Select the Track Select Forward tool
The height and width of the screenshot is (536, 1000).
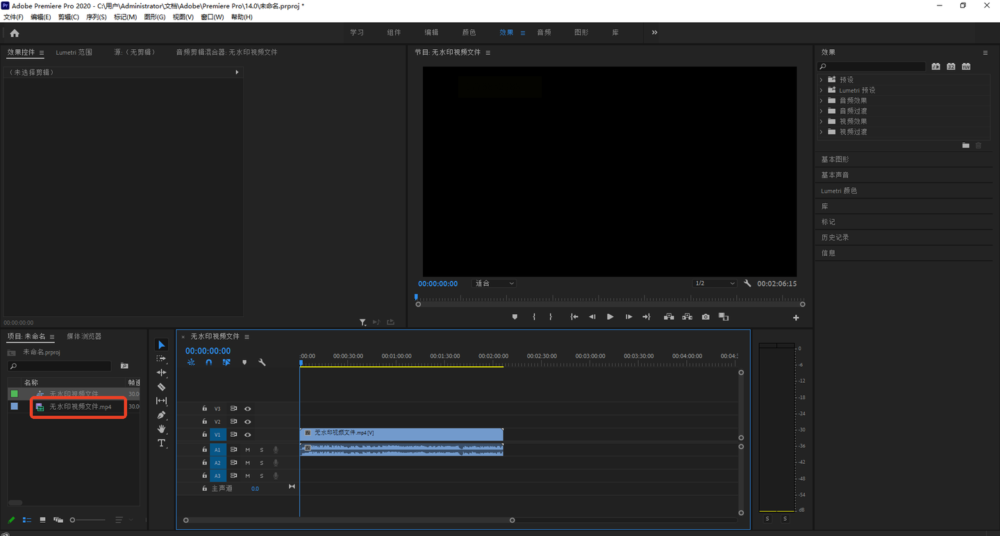161,358
